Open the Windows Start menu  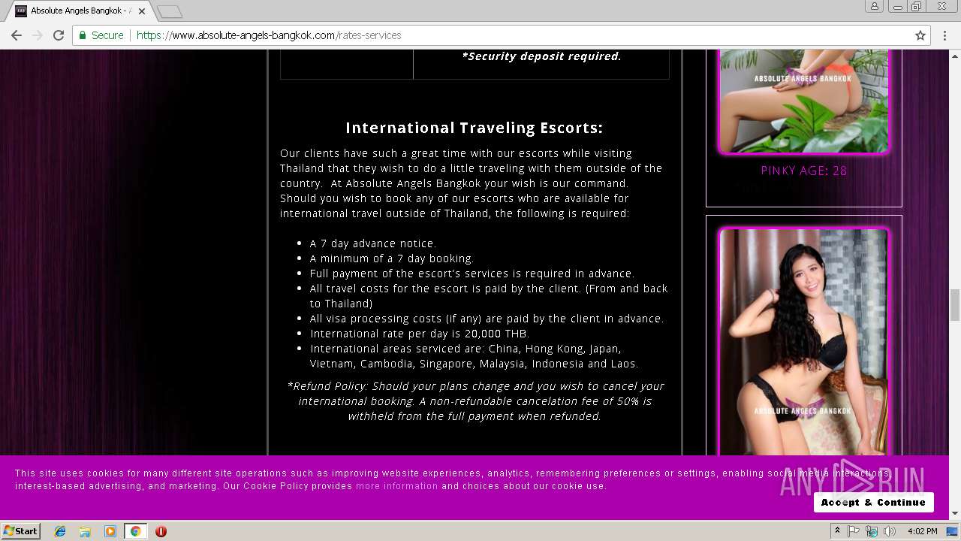[21, 531]
